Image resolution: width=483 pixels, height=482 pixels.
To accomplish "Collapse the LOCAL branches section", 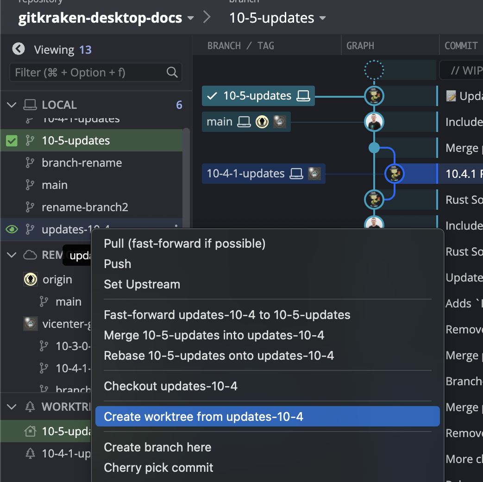I will [x=11, y=105].
